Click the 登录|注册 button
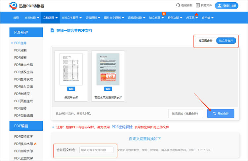 (227, 6)
